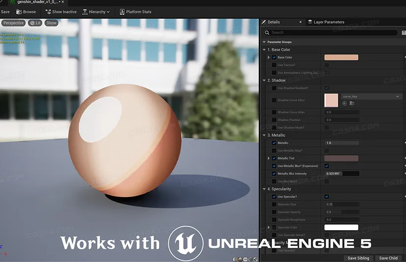Collapse the 1. Base Color section
This screenshot has height=262, width=406.
tap(264, 50)
